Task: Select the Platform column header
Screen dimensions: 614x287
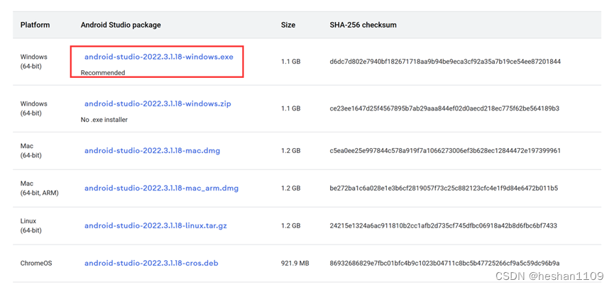Action: click(35, 25)
